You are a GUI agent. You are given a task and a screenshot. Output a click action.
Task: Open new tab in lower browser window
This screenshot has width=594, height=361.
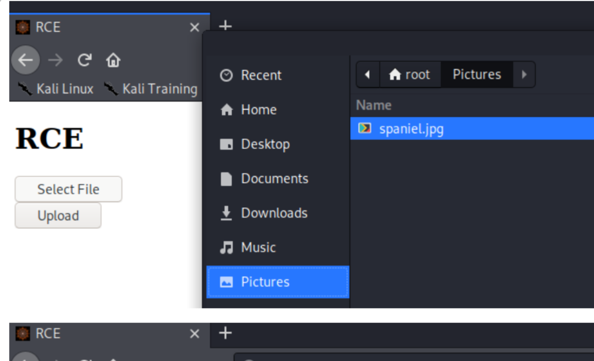click(x=225, y=333)
